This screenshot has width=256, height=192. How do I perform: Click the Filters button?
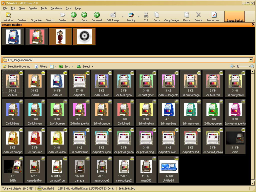pyautogui.click(x=41, y=66)
